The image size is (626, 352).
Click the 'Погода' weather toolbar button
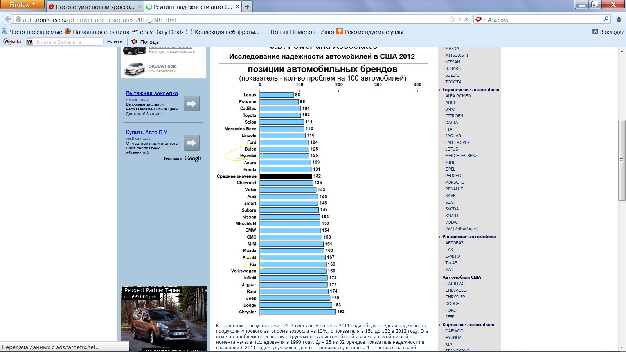point(145,41)
